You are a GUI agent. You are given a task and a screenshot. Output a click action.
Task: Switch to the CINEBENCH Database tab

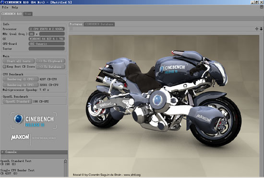(99, 25)
